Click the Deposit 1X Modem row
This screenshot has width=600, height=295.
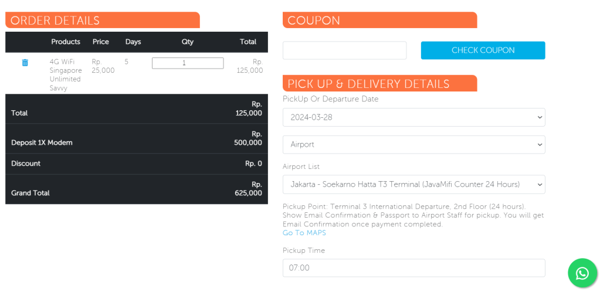136,138
